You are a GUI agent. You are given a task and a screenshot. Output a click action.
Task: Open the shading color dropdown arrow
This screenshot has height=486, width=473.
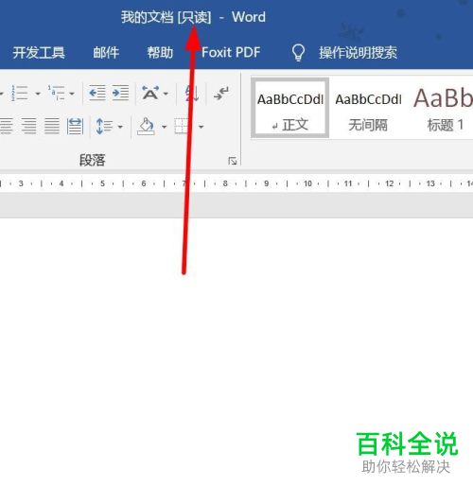click(x=165, y=127)
